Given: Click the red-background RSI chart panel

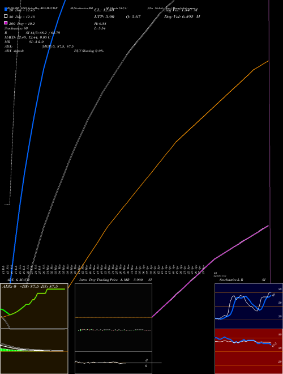Looking at the screenshot, I should tap(248, 351).
